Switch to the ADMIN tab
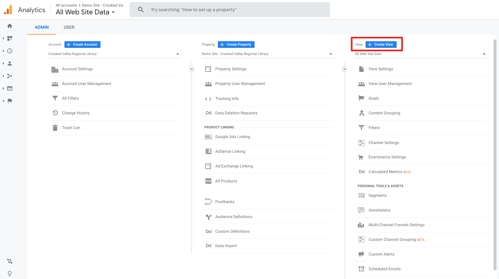499x279 pixels. (42, 27)
